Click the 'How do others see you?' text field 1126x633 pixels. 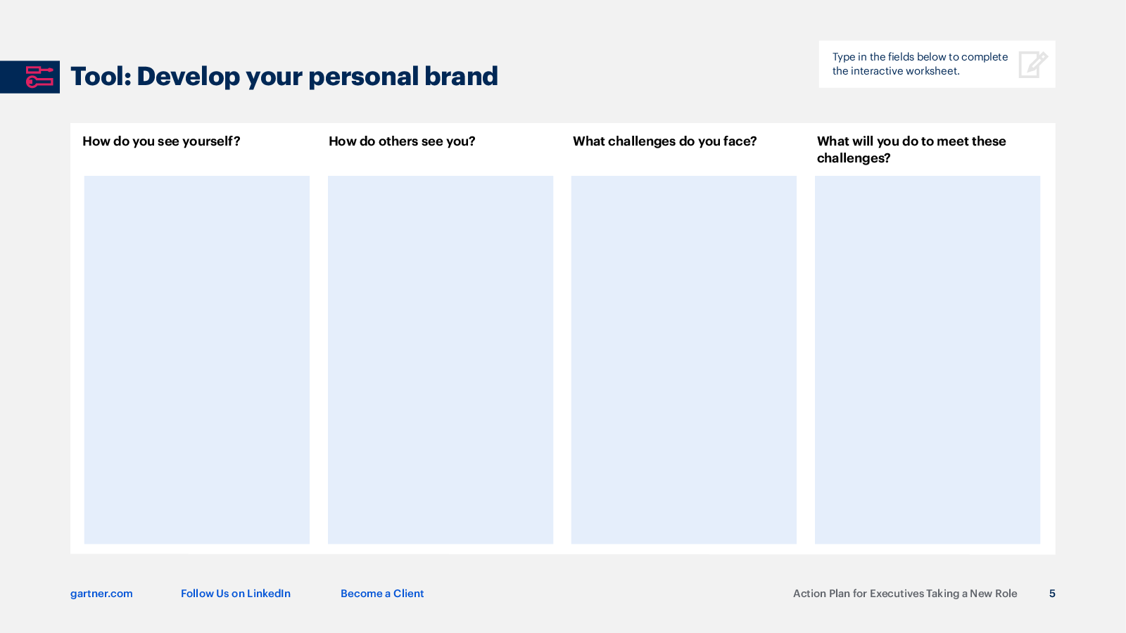pyautogui.click(x=441, y=359)
